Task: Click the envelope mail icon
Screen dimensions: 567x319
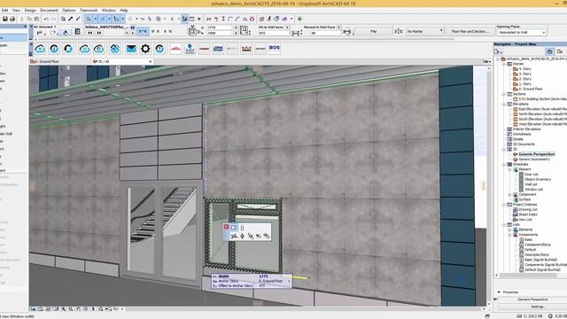Action: point(131,49)
